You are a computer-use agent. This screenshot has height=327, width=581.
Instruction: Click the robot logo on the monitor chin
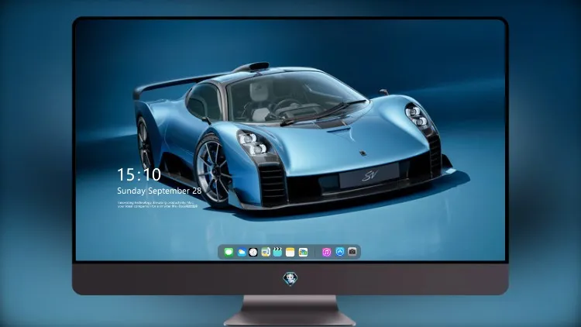pos(290,279)
